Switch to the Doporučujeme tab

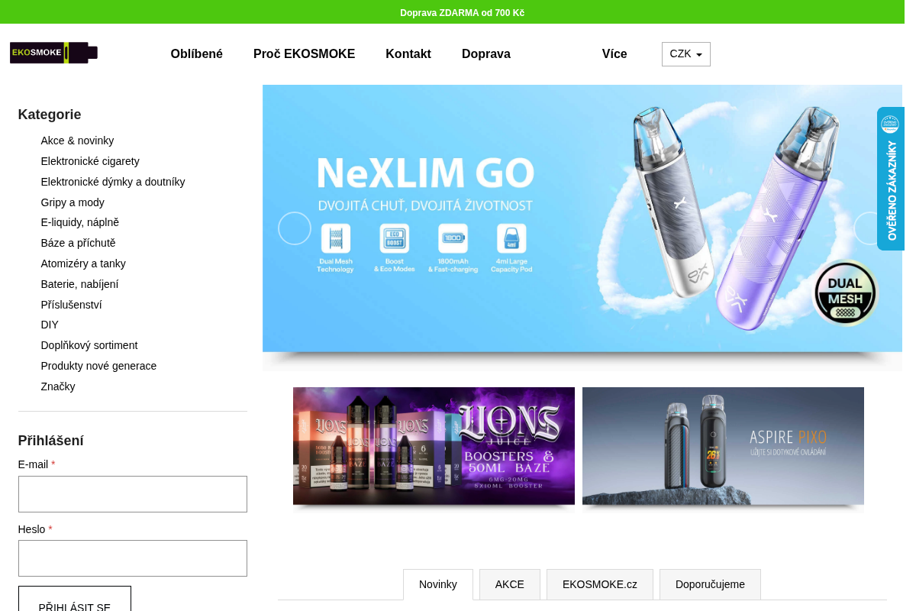tap(710, 584)
